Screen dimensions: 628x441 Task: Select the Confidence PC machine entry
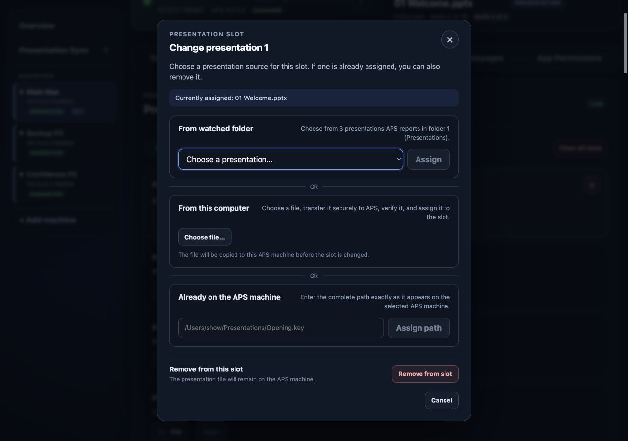click(65, 184)
